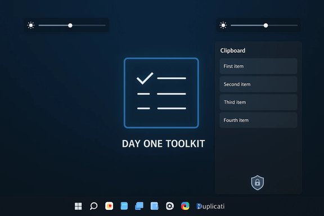The width and height of the screenshot is (324, 216).
Task: Click the right brightness slider handle
Action: 265,25
